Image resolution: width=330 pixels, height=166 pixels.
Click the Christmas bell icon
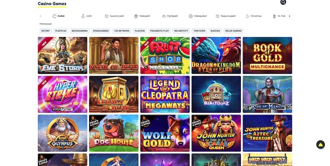click(247, 16)
